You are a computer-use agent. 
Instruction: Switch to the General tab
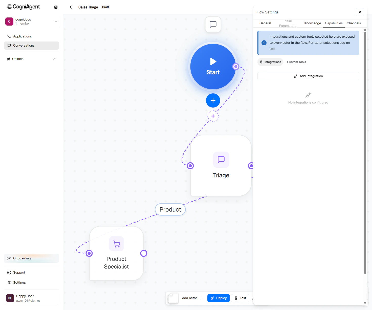pos(265,23)
